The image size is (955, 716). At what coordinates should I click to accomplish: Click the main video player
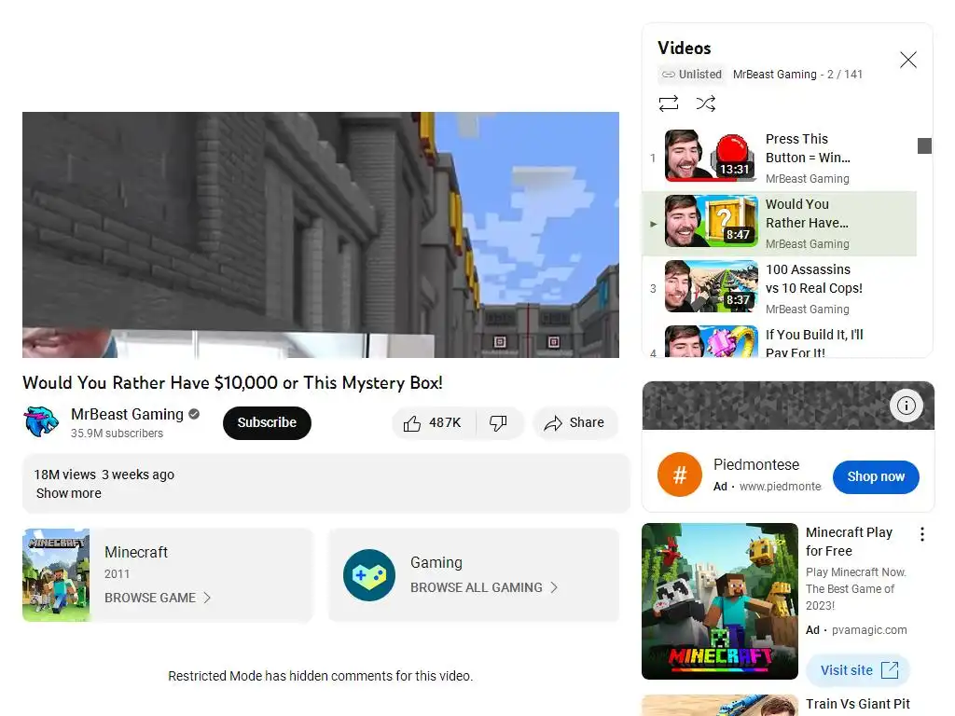321,234
